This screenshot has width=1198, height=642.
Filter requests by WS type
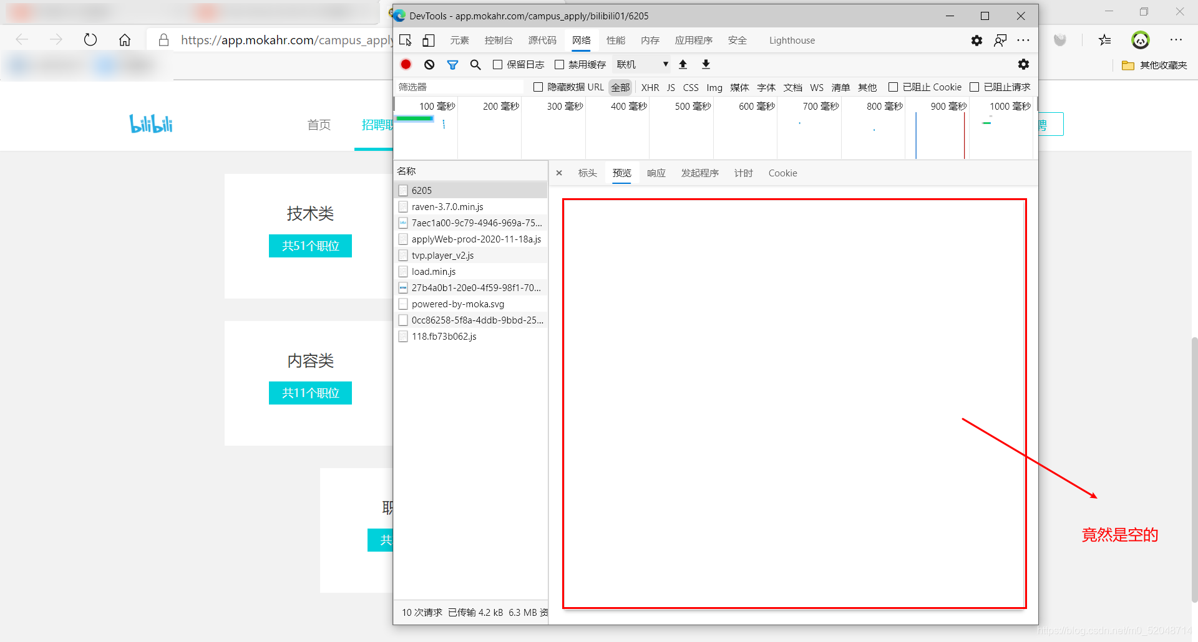[817, 87]
